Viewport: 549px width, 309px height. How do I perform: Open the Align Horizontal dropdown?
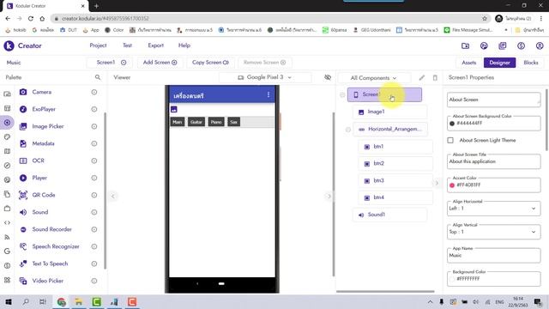494,208
